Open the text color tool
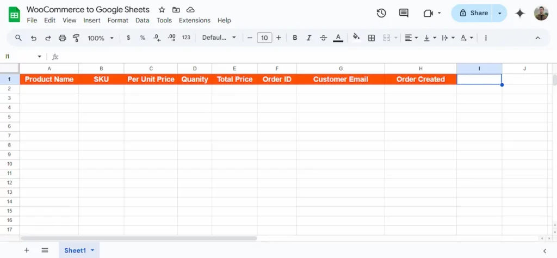This screenshot has width=557, height=258. (338, 38)
